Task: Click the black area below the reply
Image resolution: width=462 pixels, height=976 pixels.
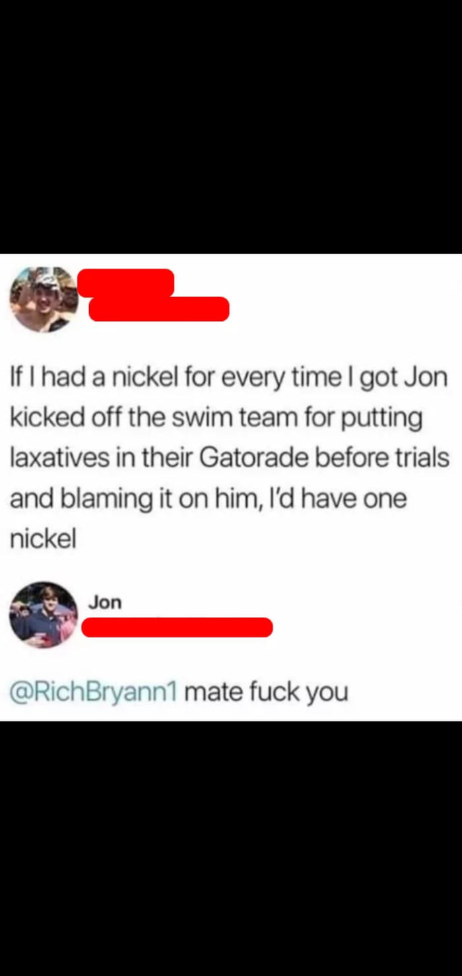Action: click(x=231, y=849)
